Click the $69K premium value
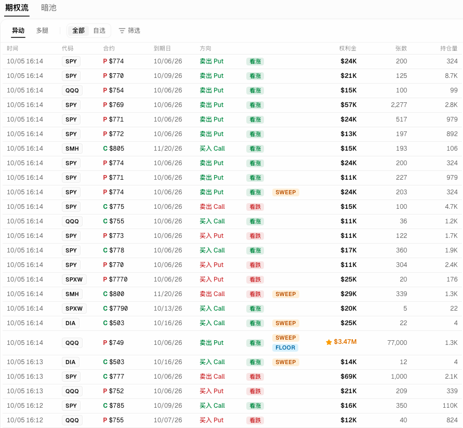 click(x=349, y=377)
